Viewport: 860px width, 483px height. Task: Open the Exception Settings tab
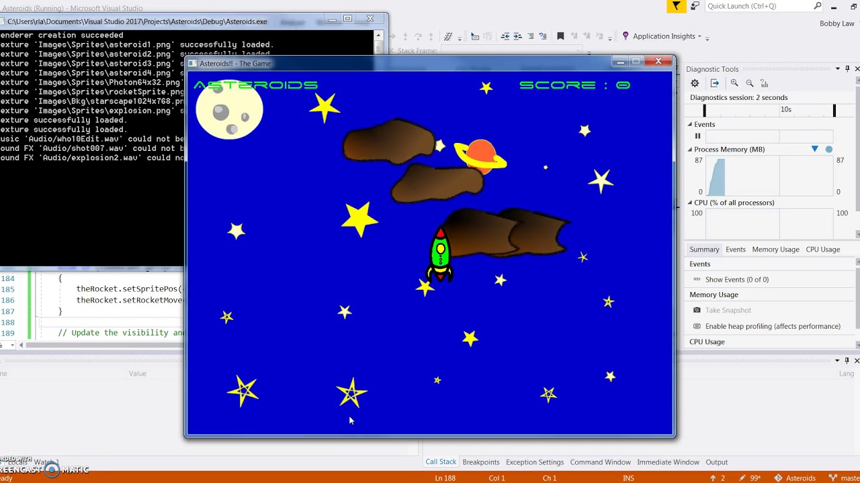pyautogui.click(x=535, y=462)
